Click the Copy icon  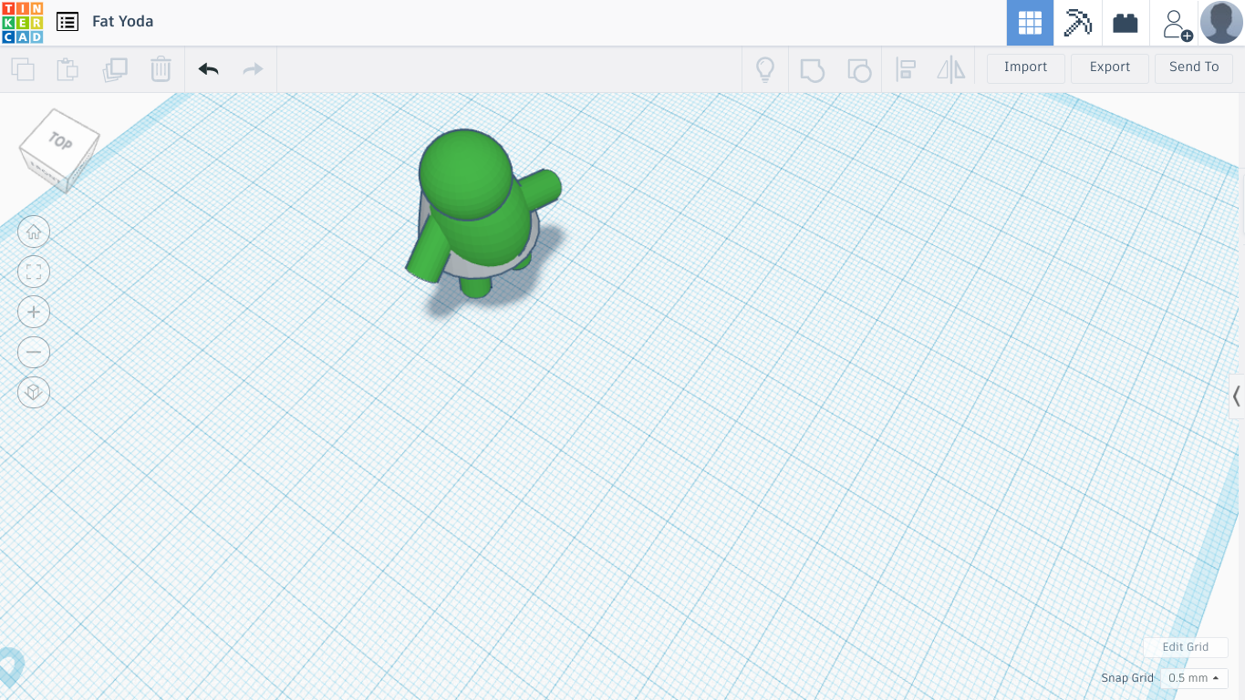(x=23, y=69)
